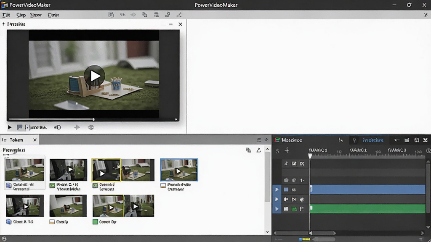This screenshot has width=431, height=242.
Task: Click the small play button under the preview
Action: click(10, 127)
